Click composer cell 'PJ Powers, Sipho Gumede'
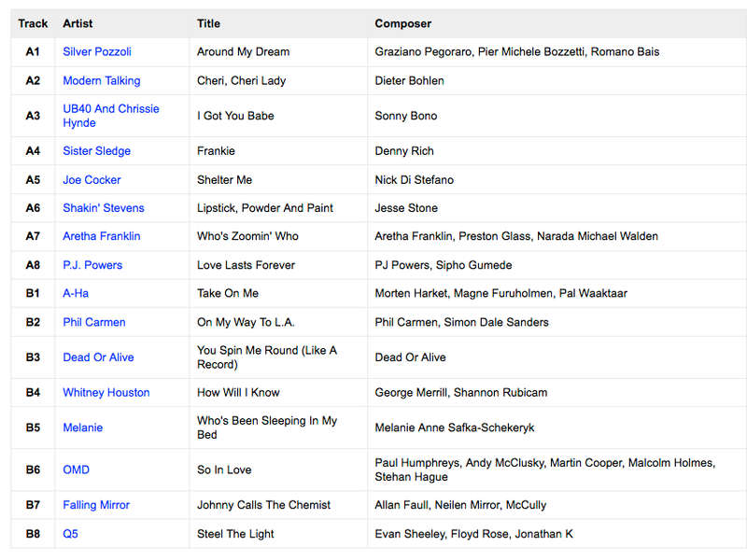The width and height of the screenshot is (747, 560). [444, 265]
